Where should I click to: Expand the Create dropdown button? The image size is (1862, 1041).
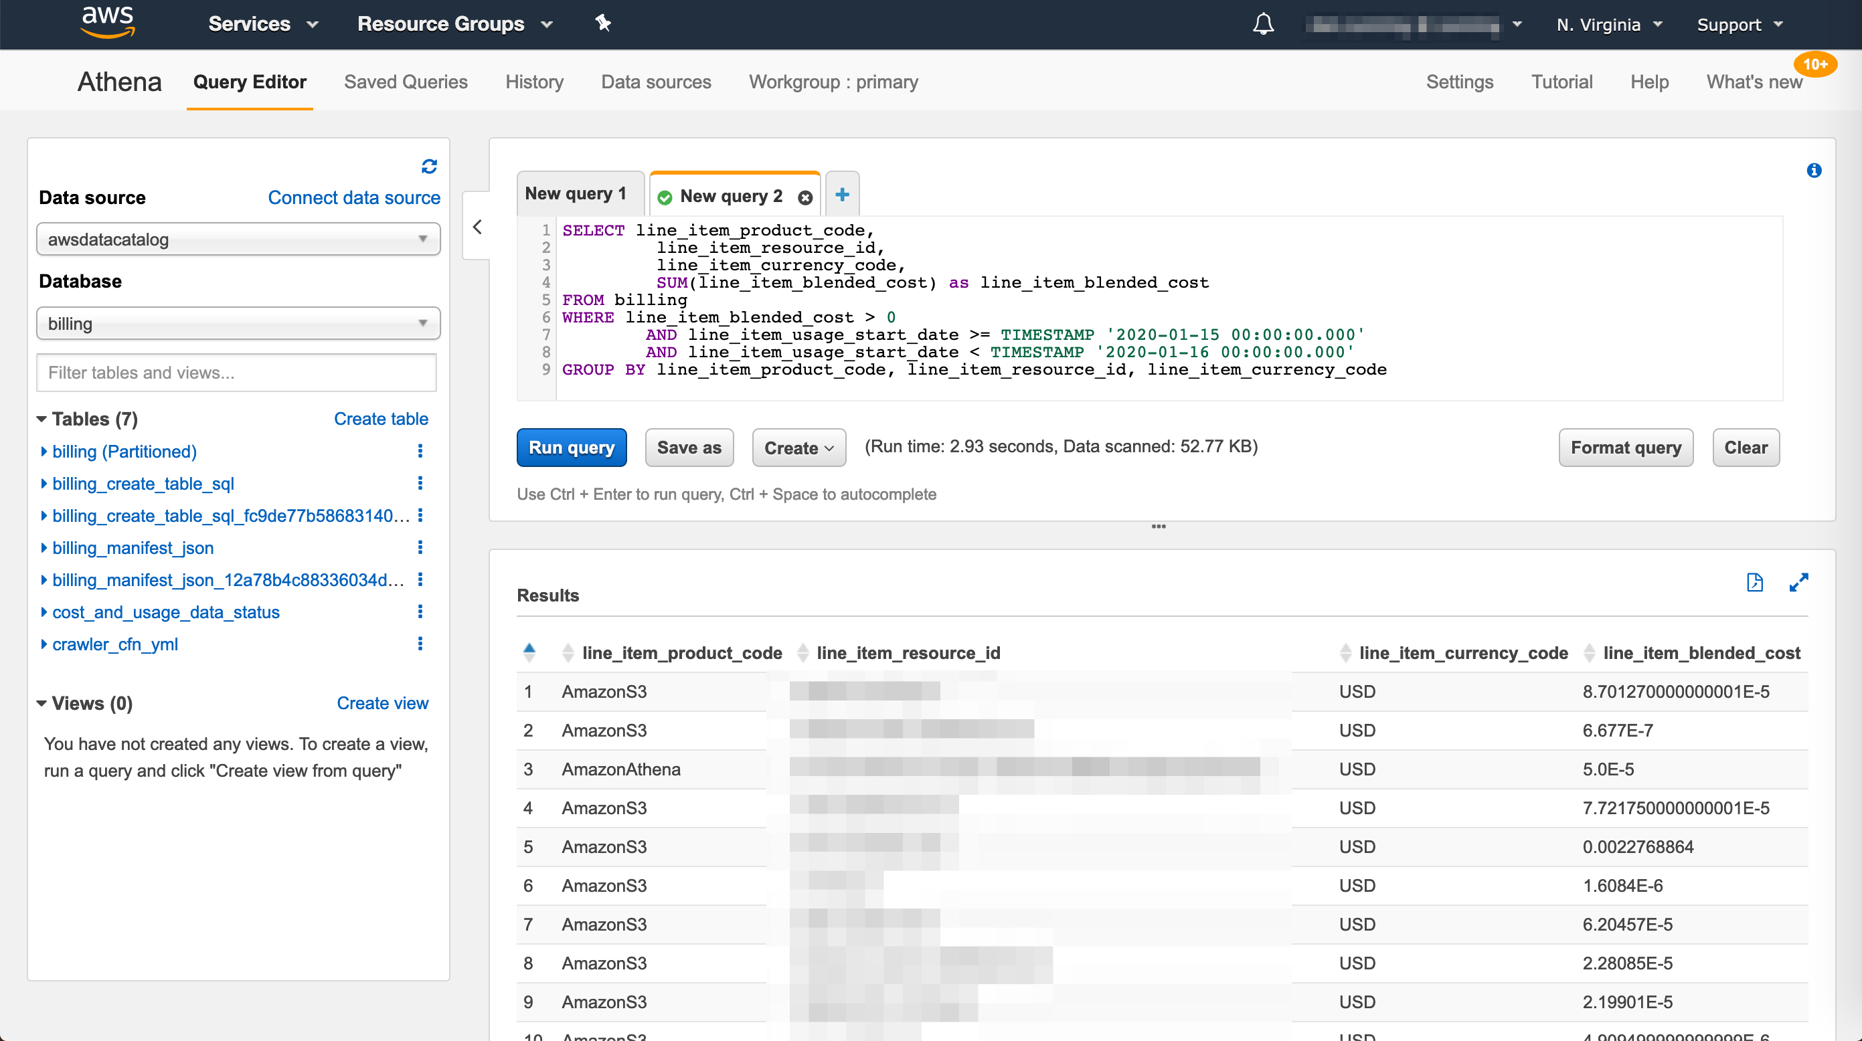(x=798, y=448)
